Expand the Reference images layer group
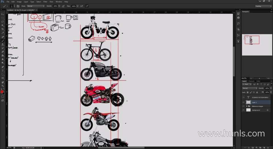 [x=247, y=106]
